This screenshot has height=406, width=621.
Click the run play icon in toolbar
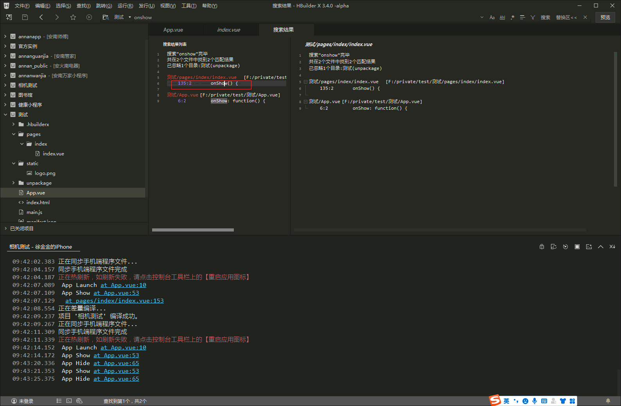point(89,17)
